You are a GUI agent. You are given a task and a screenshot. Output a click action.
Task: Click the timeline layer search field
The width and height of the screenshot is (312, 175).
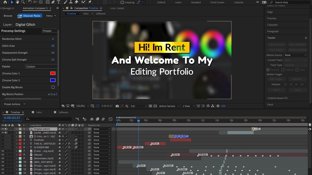click(48, 119)
